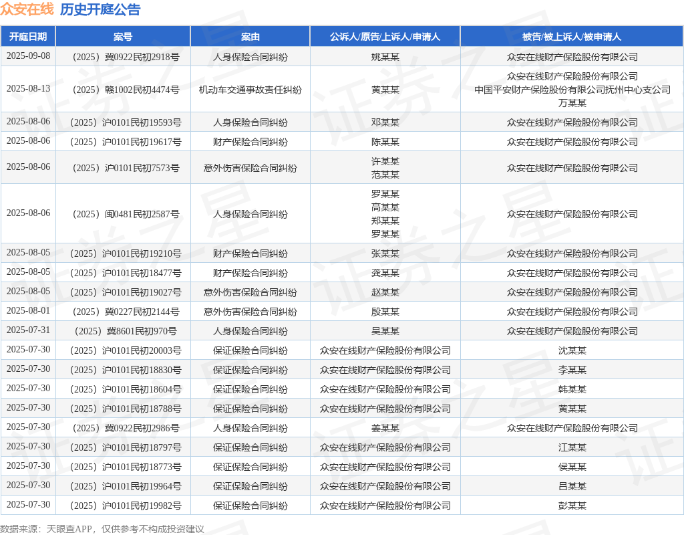
Task: Click plaintiff 邓某某
Action: tap(385, 122)
